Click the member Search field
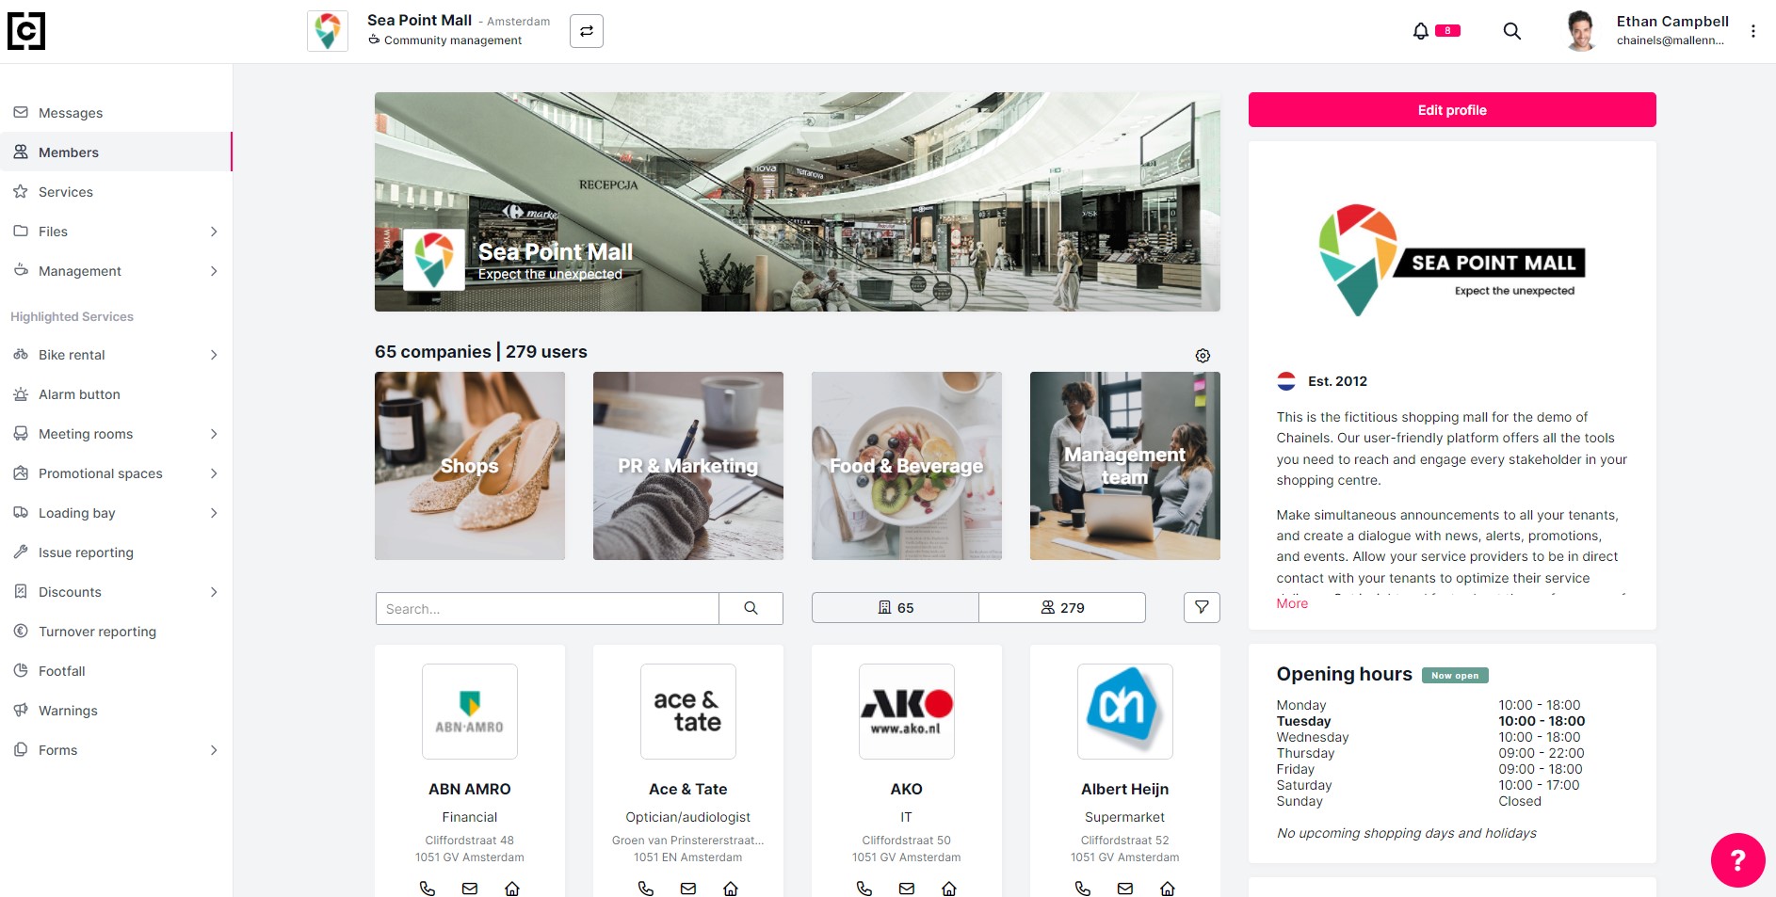1776x897 pixels. pyautogui.click(x=547, y=608)
